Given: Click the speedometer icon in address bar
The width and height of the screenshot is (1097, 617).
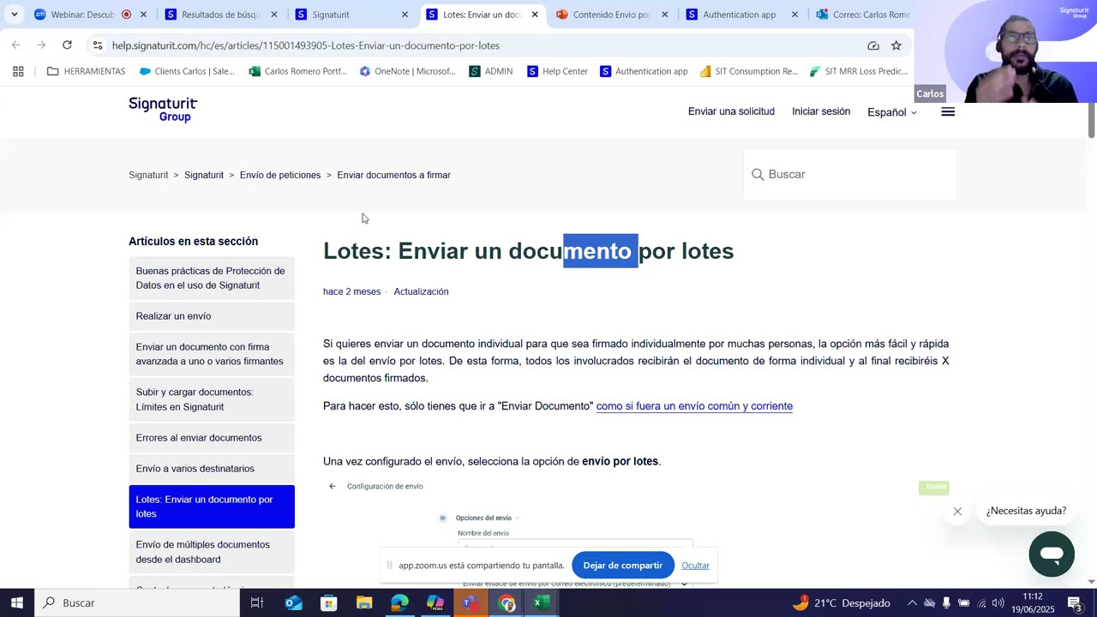Looking at the screenshot, I should tap(873, 45).
